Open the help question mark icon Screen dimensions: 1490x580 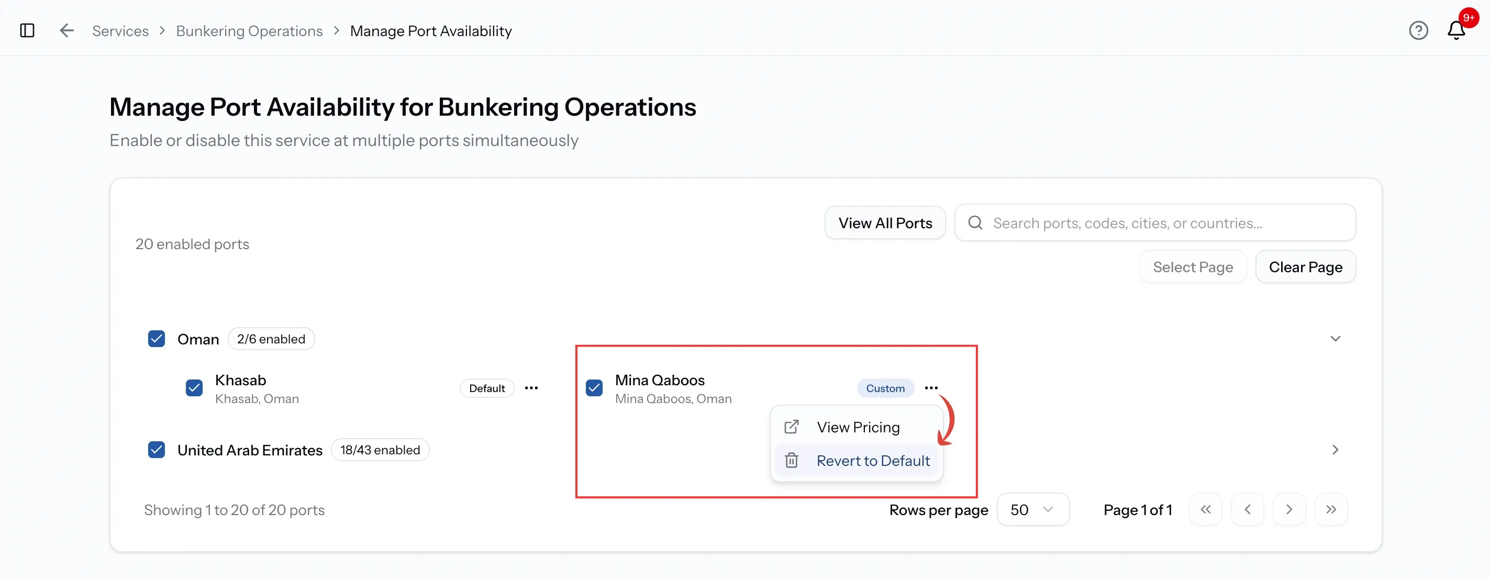click(x=1418, y=31)
